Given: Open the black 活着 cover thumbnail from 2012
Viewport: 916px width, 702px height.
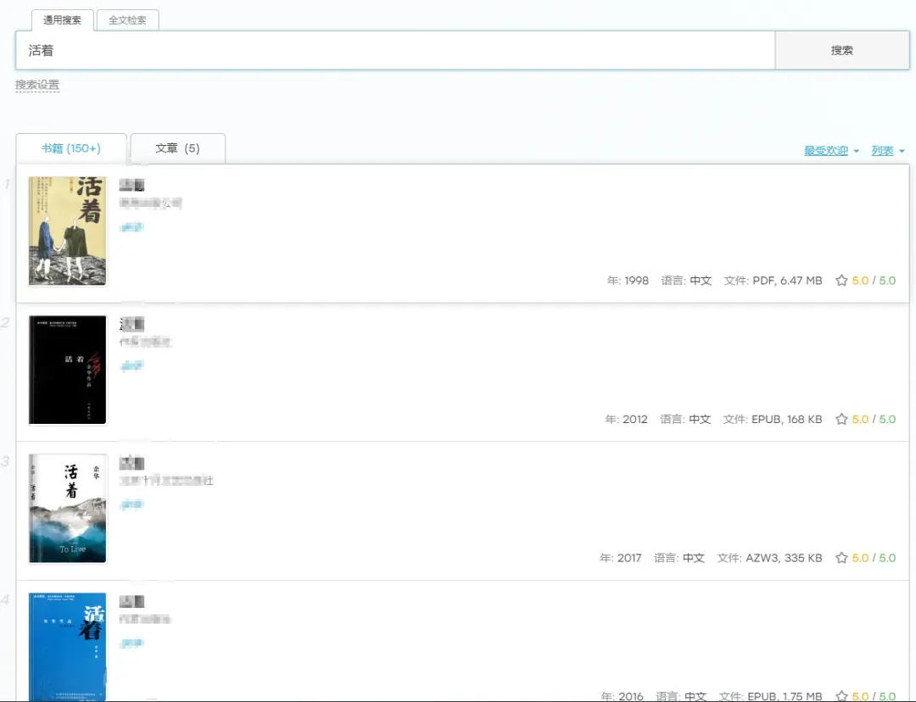Looking at the screenshot, I should point(68,370).
